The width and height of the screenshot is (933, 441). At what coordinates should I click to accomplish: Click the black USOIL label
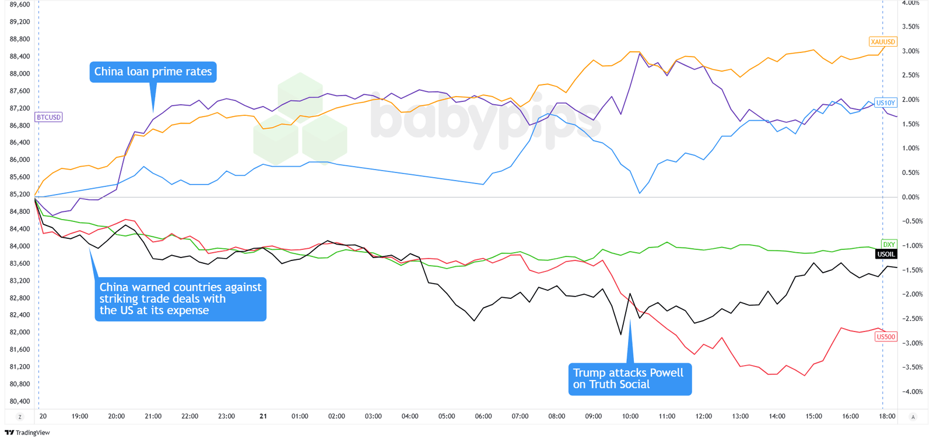click(x=886, y=254)
